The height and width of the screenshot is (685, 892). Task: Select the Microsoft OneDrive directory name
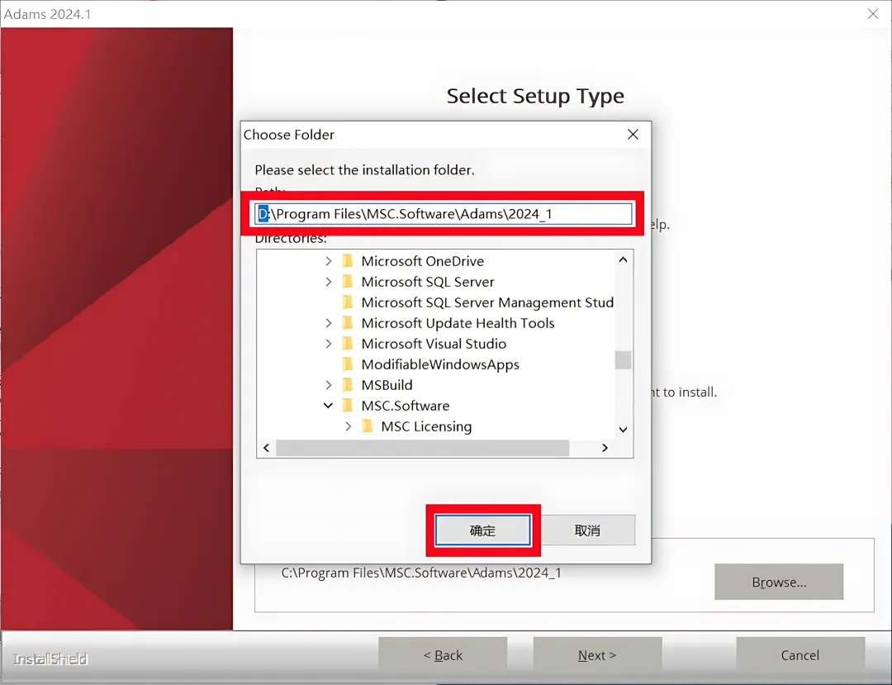point(423,261)
